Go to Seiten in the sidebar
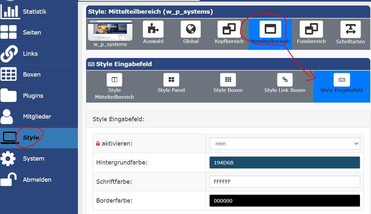Screen dimensions: 371x214 coord(32,33)
